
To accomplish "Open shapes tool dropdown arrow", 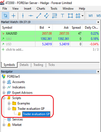I will click(x=82, y=16).
